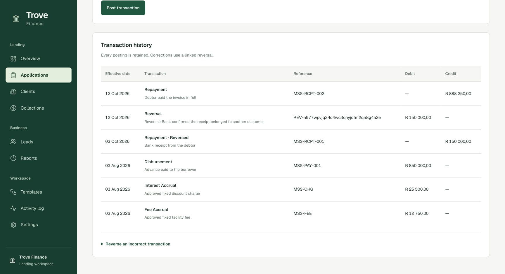Click the Repayment · Reversed transaction title
Image resolution: width=505 pixels, height=274 pixels.
166,138
